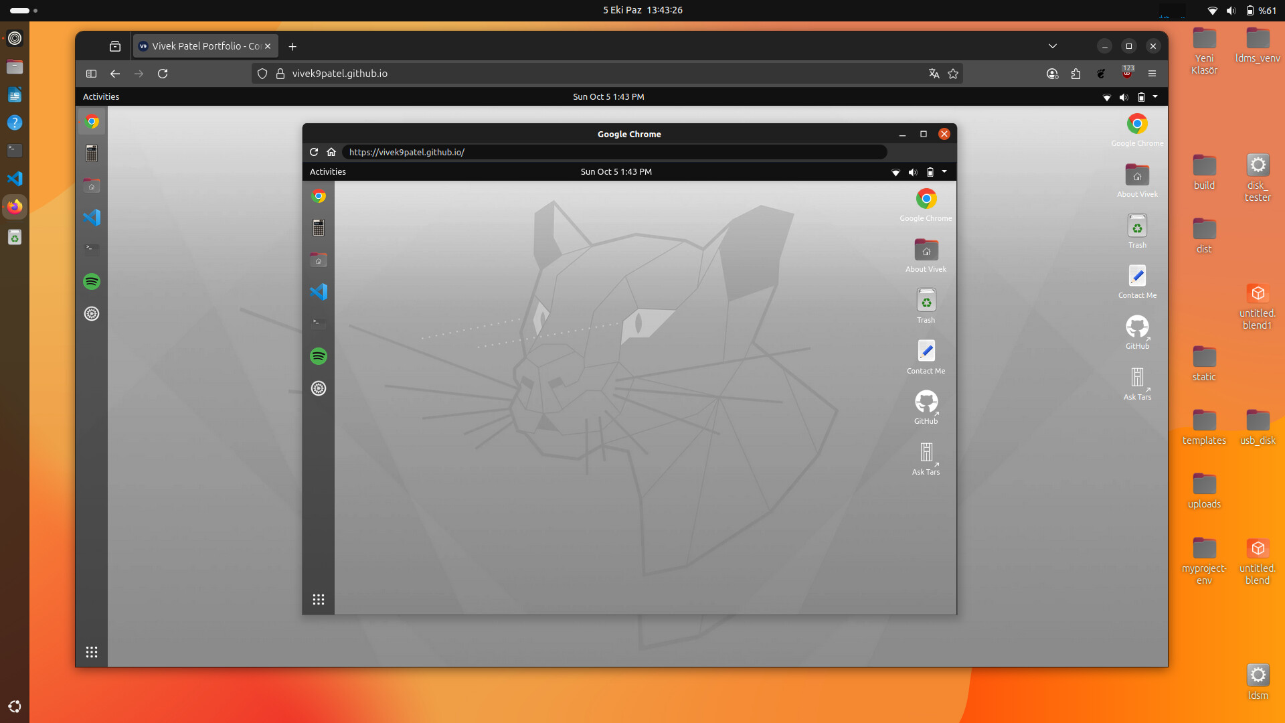Bookmark this page with star icon

pyautogui.click(x=953, y=74)
